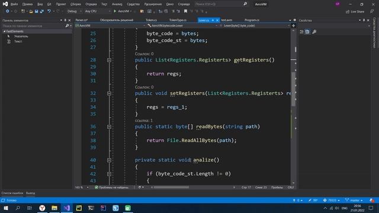Image resolution: width=379 pixels, height=213 pixels.
Task: Switch to the TokenType.cs tab
Action: (x=178, y=20)
